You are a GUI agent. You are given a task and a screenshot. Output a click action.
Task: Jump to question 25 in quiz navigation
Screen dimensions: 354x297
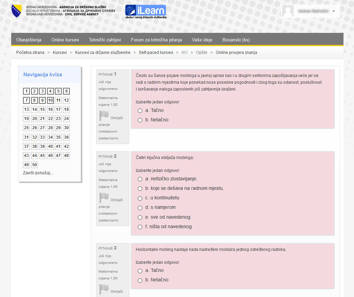pyautogui.click(x=26, y=128)
